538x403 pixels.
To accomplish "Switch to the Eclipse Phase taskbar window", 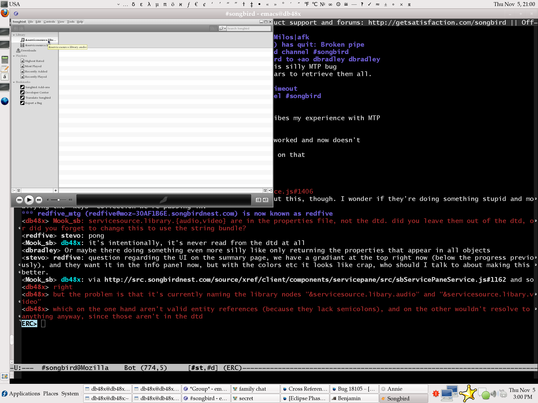I will pyautogui.click(x=305, y=398).
